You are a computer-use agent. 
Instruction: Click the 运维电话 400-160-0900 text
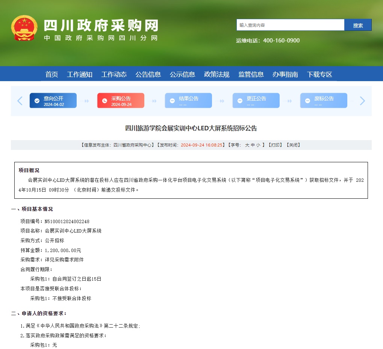[x=268, y=41]
